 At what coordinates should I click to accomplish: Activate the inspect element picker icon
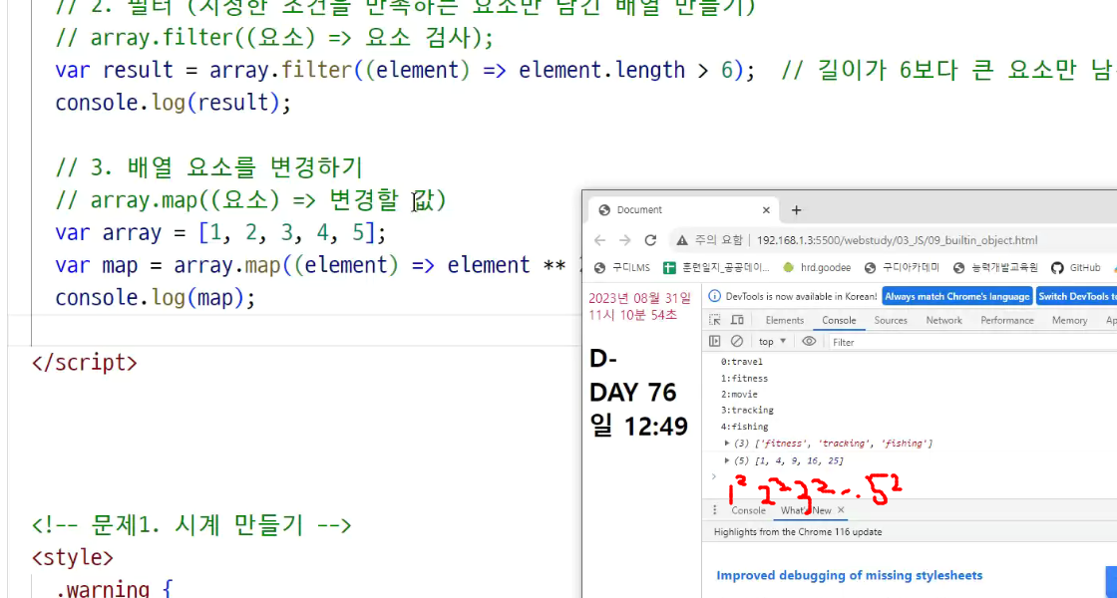(x=714, y=320)
